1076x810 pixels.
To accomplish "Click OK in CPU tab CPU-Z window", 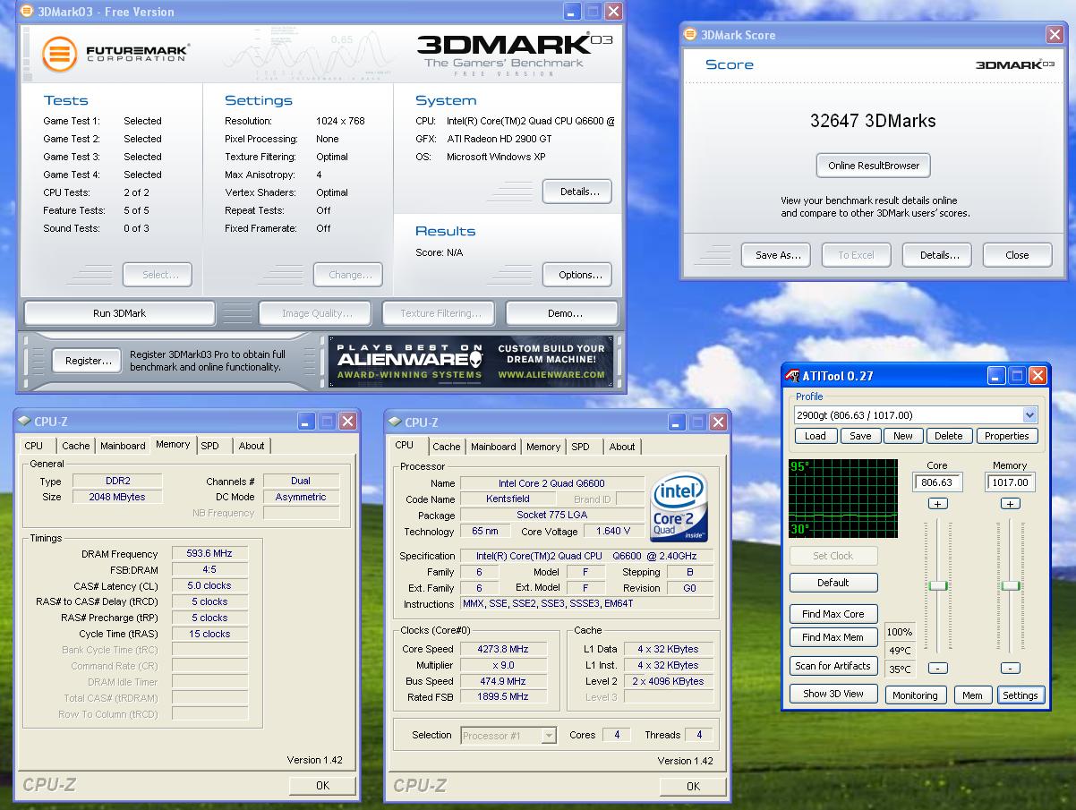I will pos(693,786).
